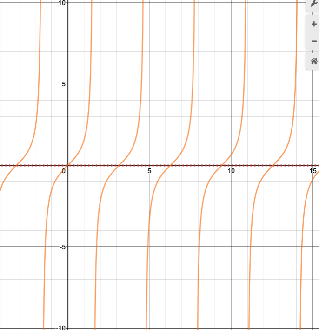Select the curve's x-intercept left of the y-axis

[16, 165]
